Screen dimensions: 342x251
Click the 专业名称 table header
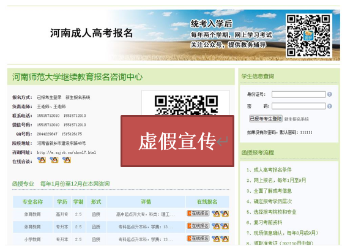(x=32, y=201)
